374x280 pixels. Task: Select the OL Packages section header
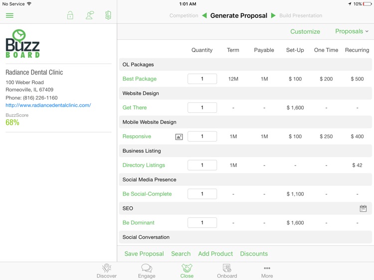(x=245, y=65)
